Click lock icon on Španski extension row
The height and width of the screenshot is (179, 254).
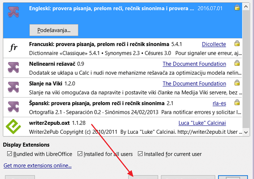(237, 102)
